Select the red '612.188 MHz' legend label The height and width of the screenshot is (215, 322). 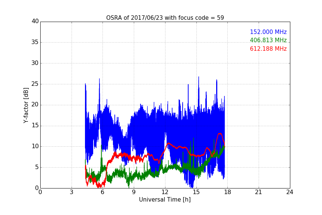pyautogui.click(x=268, y=49)
